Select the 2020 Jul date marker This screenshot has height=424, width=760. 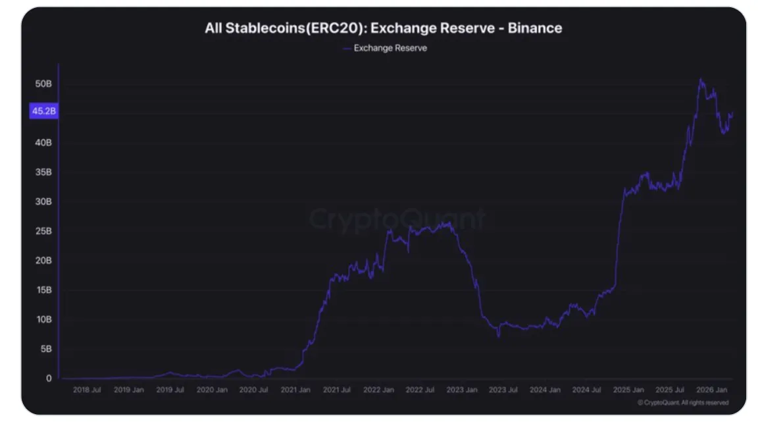tap(253, 390)
